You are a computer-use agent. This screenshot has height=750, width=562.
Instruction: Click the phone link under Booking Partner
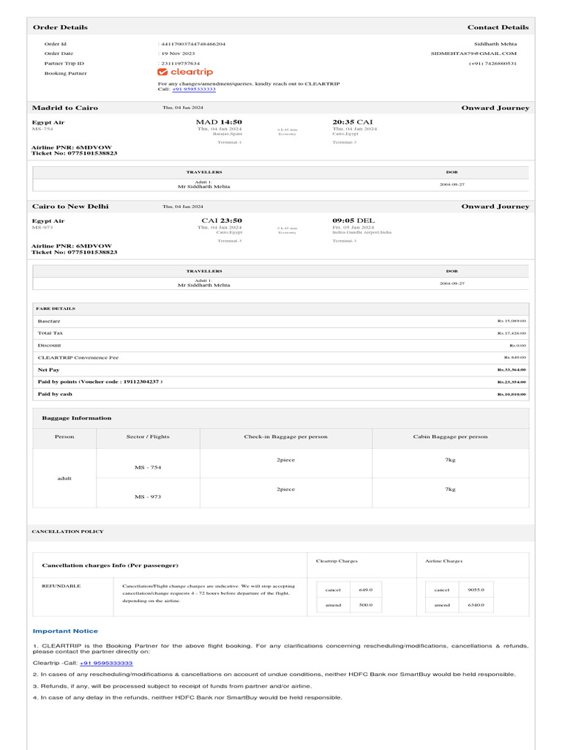pos(194,89)
